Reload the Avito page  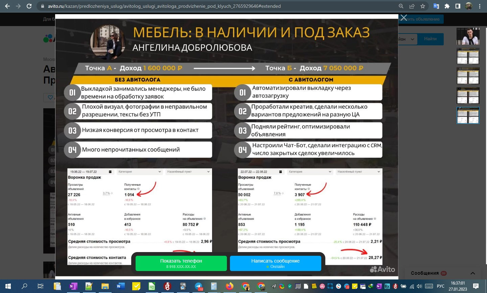[x=29, y=6]
